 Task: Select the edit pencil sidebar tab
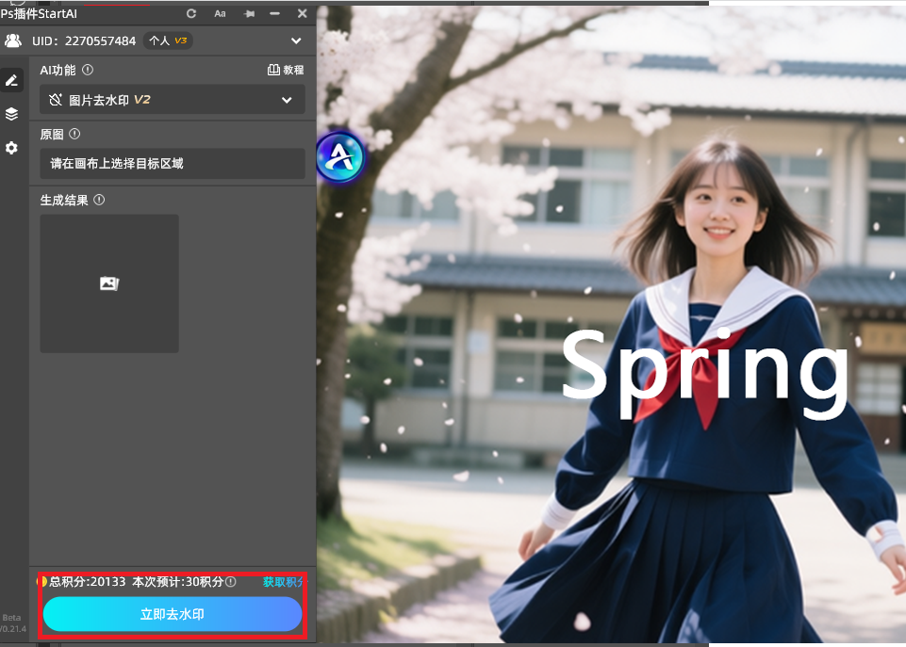click(x=11, y=81)
